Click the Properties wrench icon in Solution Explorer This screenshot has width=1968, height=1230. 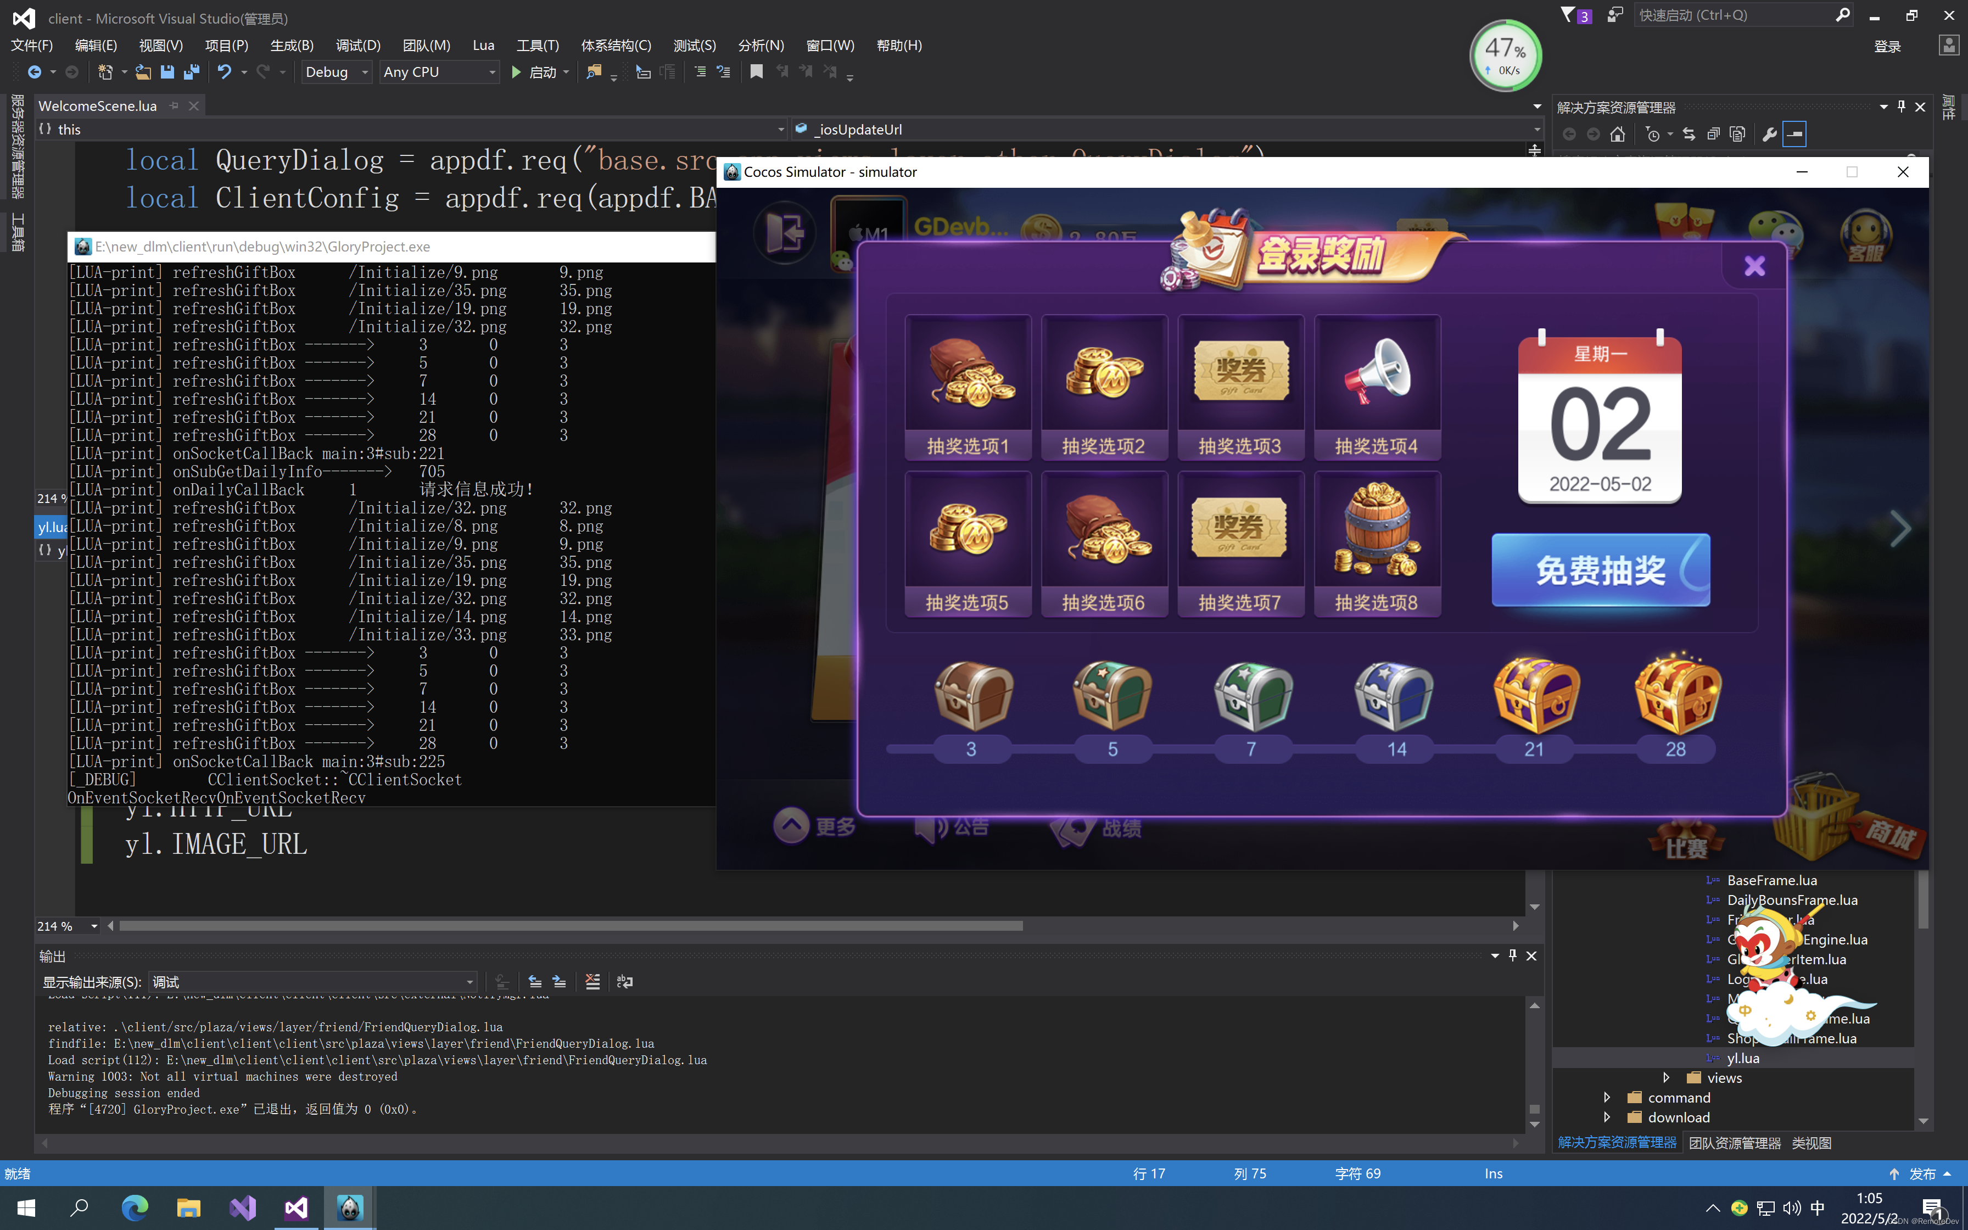pyautogui.click(x=1769, y=134)
